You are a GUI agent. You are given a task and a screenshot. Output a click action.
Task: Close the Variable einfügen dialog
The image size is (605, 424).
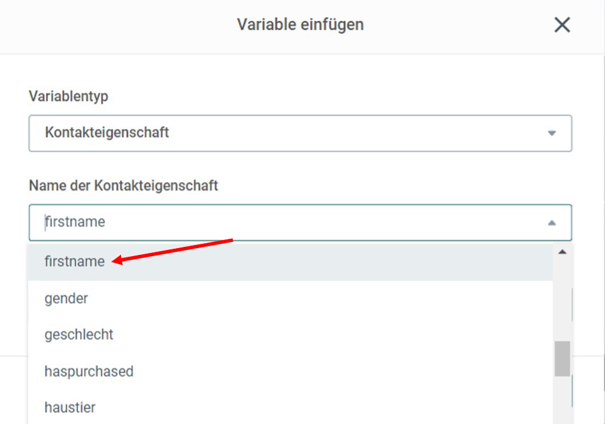[562, 25]
